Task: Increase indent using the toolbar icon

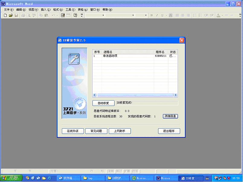Action: click(x=212, y=15)
